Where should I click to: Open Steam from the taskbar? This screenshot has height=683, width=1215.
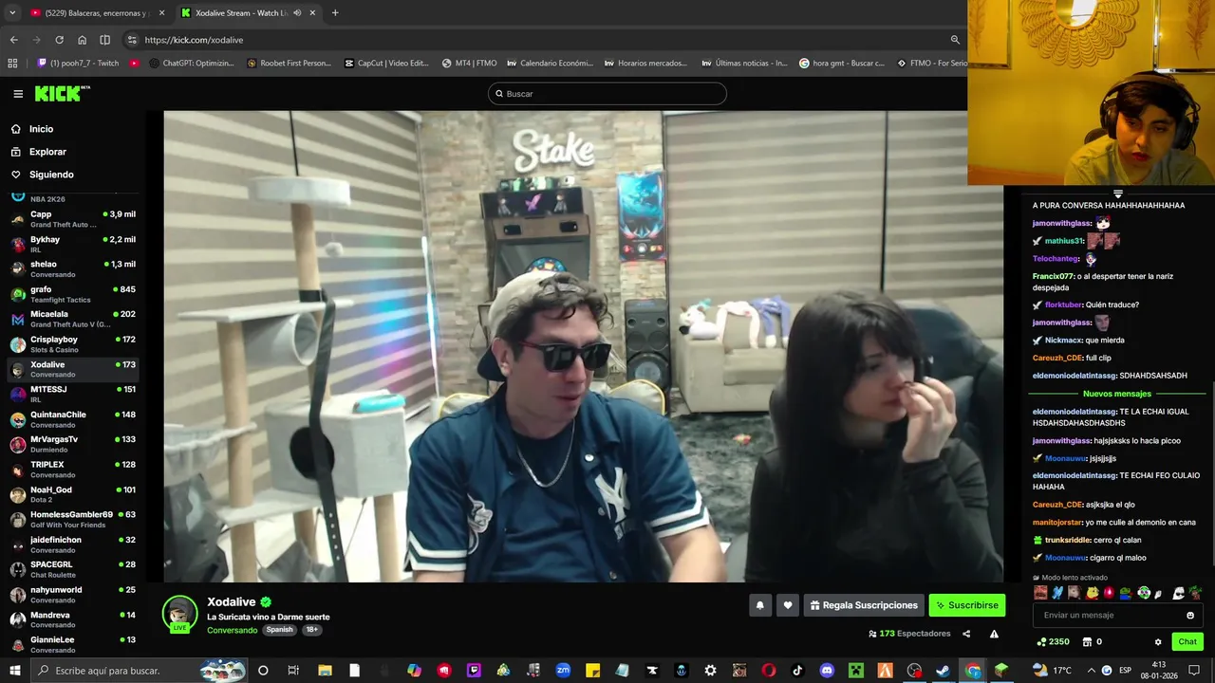(x=943, y=671)
